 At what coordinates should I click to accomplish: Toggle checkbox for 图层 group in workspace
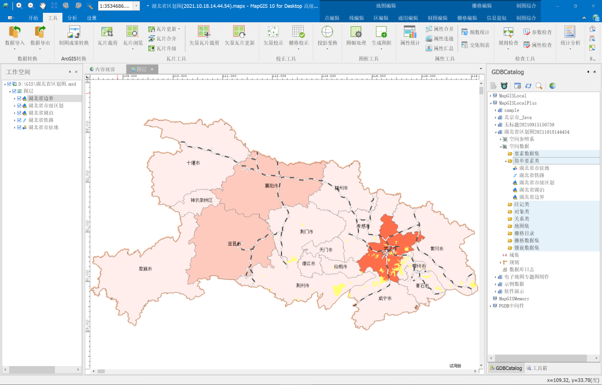pos(14,91)
